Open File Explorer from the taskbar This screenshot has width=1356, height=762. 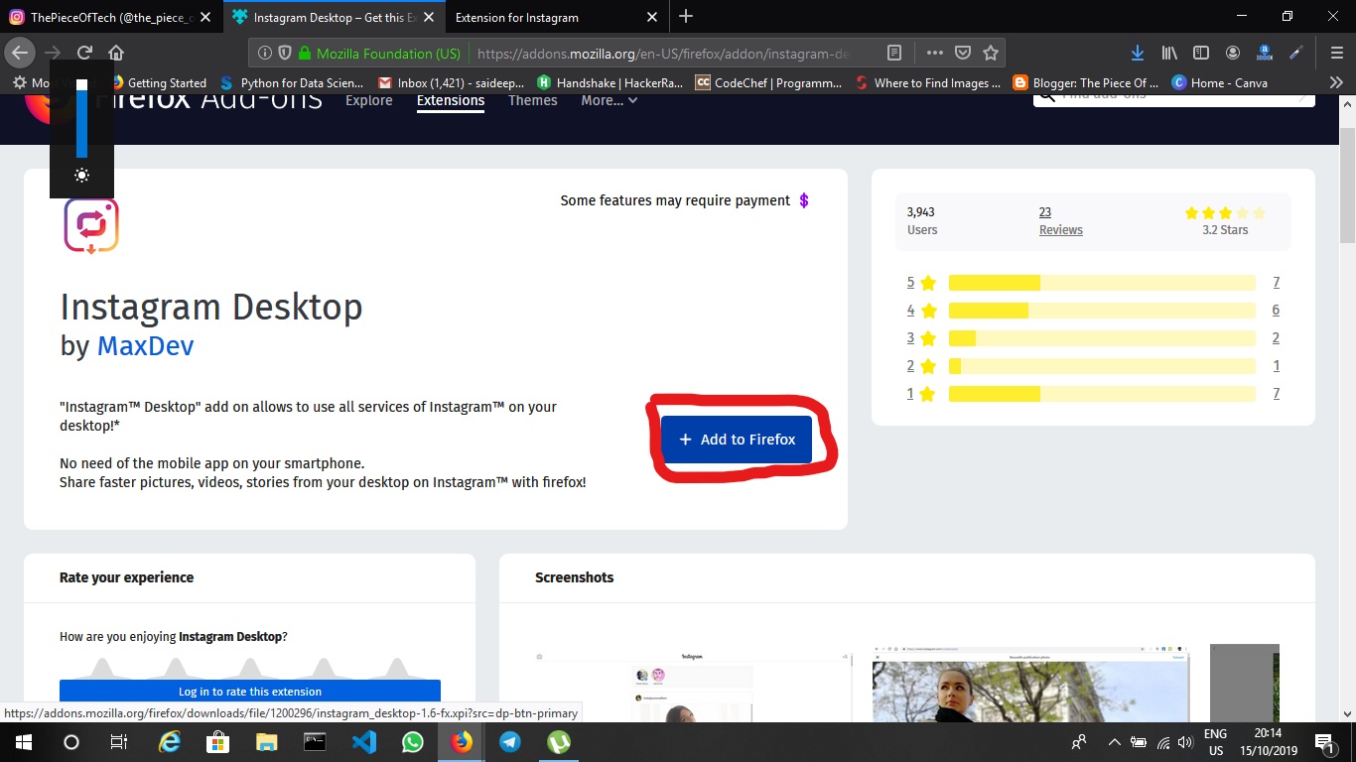point(266,742)
